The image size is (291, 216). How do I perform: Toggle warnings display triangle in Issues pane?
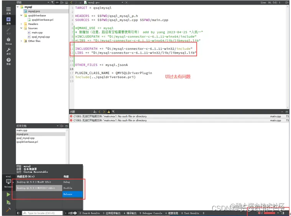[x=109, y=112]
